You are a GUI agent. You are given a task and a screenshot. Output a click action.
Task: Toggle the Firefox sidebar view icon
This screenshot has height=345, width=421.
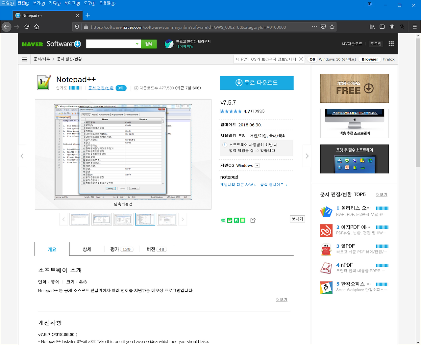pyautogui.click(x=382, y=27)
